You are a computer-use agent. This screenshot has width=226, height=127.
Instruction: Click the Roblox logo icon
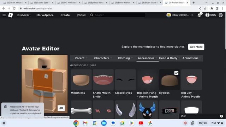(x=11, y=15)
